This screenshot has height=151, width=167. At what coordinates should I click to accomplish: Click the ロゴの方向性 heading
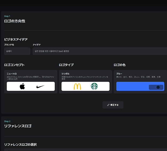tap(15, 21)
